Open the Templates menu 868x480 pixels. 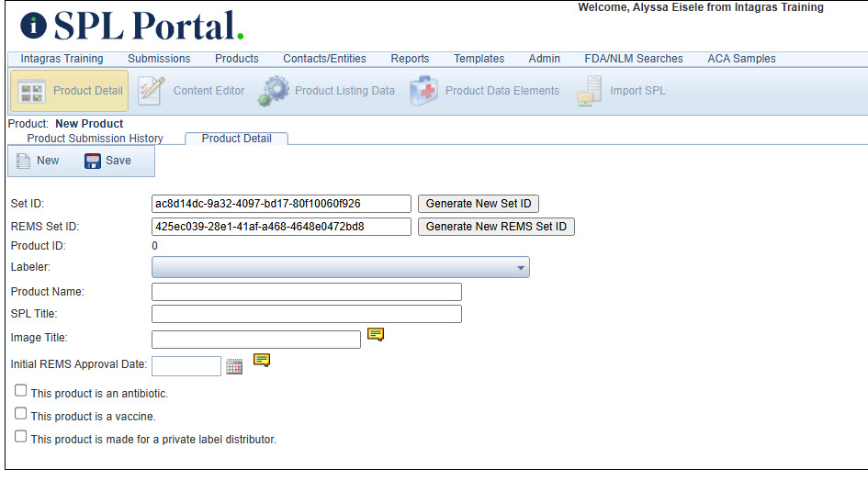[479, 59]
